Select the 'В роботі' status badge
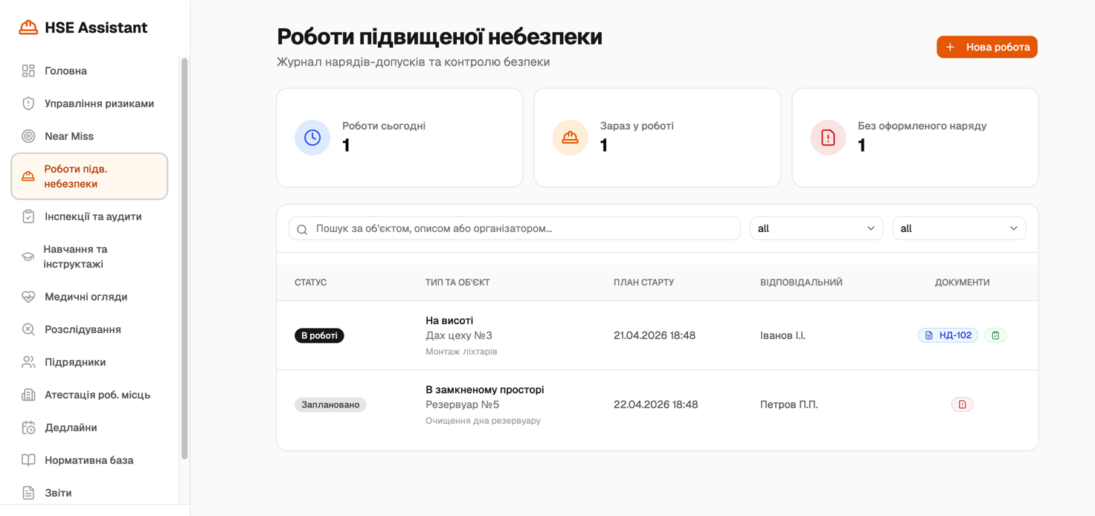 tap(319, 335)
